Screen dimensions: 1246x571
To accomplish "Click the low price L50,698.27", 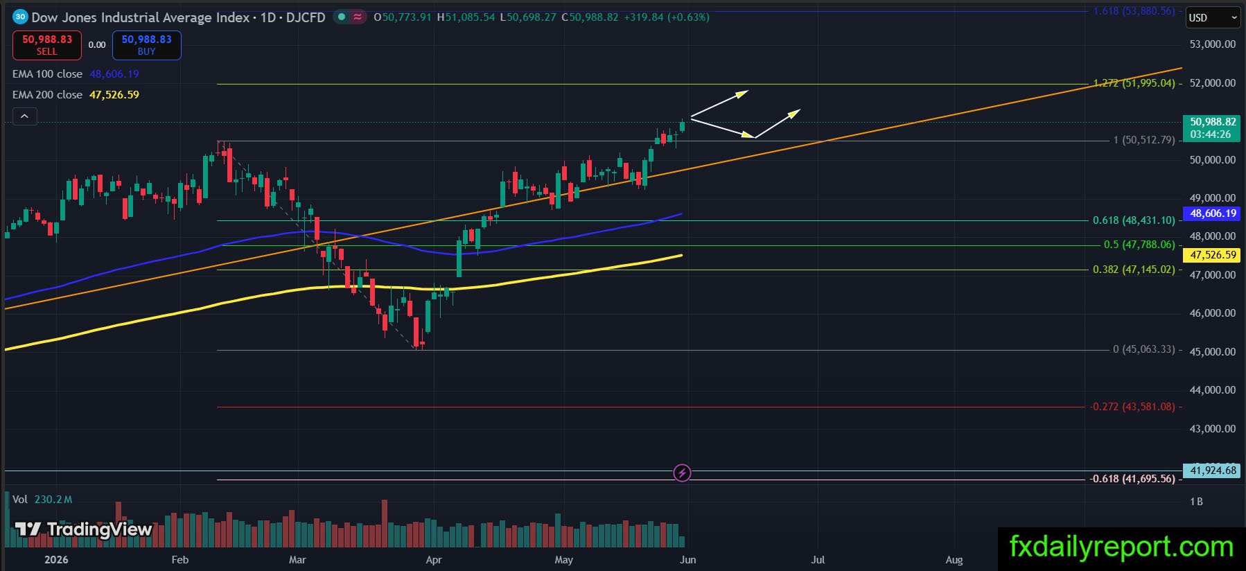I will pos(528,17).
